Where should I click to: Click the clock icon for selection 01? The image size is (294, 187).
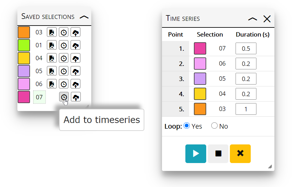[x=64, y=45]
